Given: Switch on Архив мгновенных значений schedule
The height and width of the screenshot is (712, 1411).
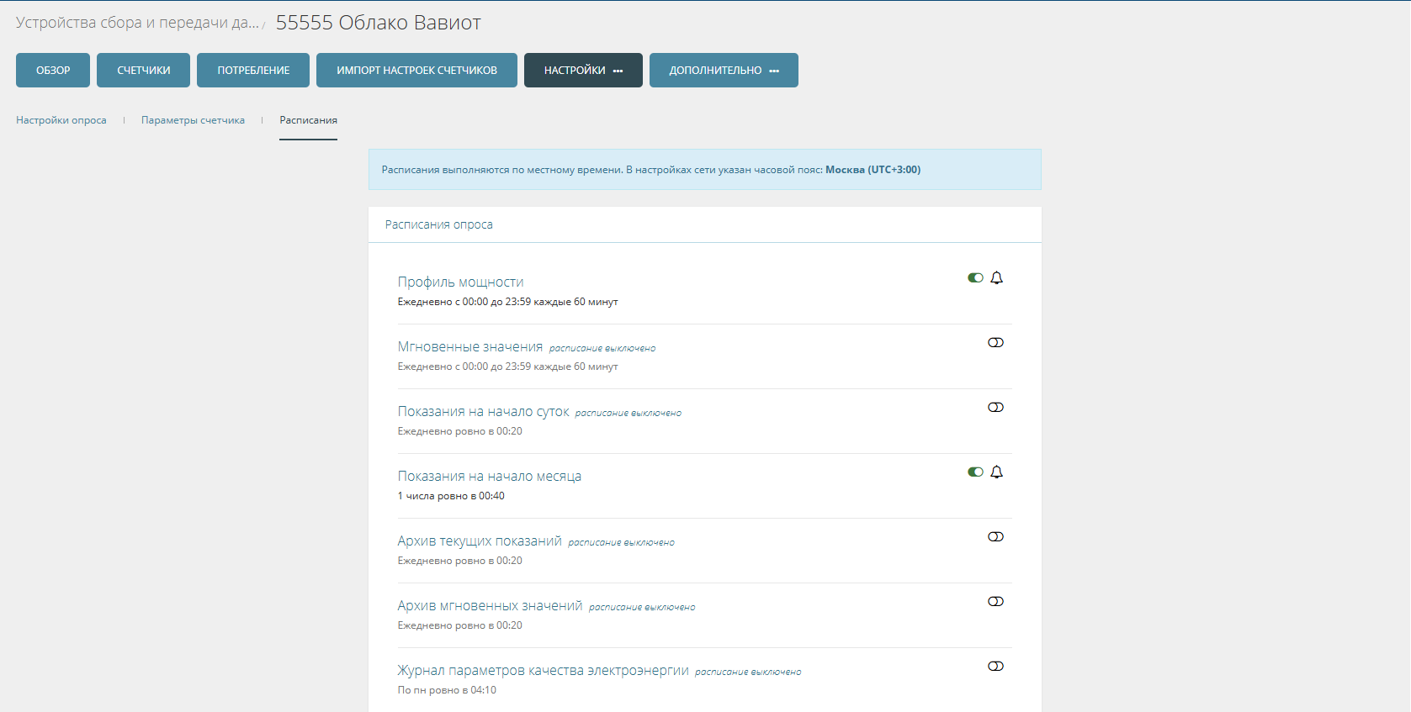Looking at the screenshot, I should (x=995, y=602).
